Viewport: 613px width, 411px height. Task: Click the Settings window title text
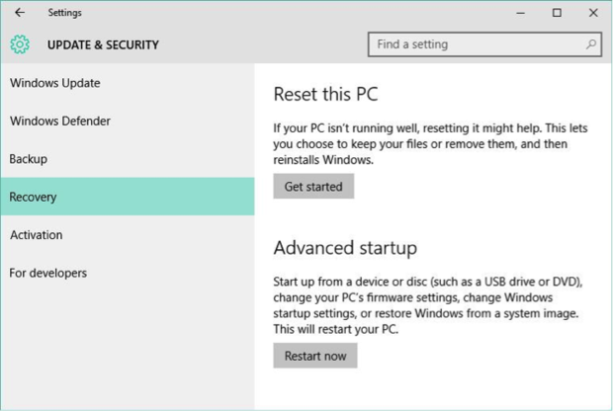tap(65, 13)
